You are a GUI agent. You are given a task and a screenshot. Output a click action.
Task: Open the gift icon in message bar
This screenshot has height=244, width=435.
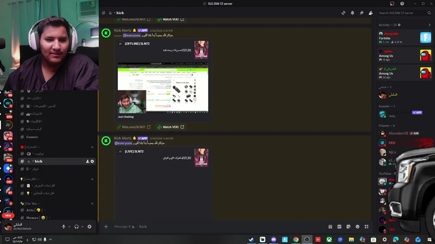[x=330, y=226]
